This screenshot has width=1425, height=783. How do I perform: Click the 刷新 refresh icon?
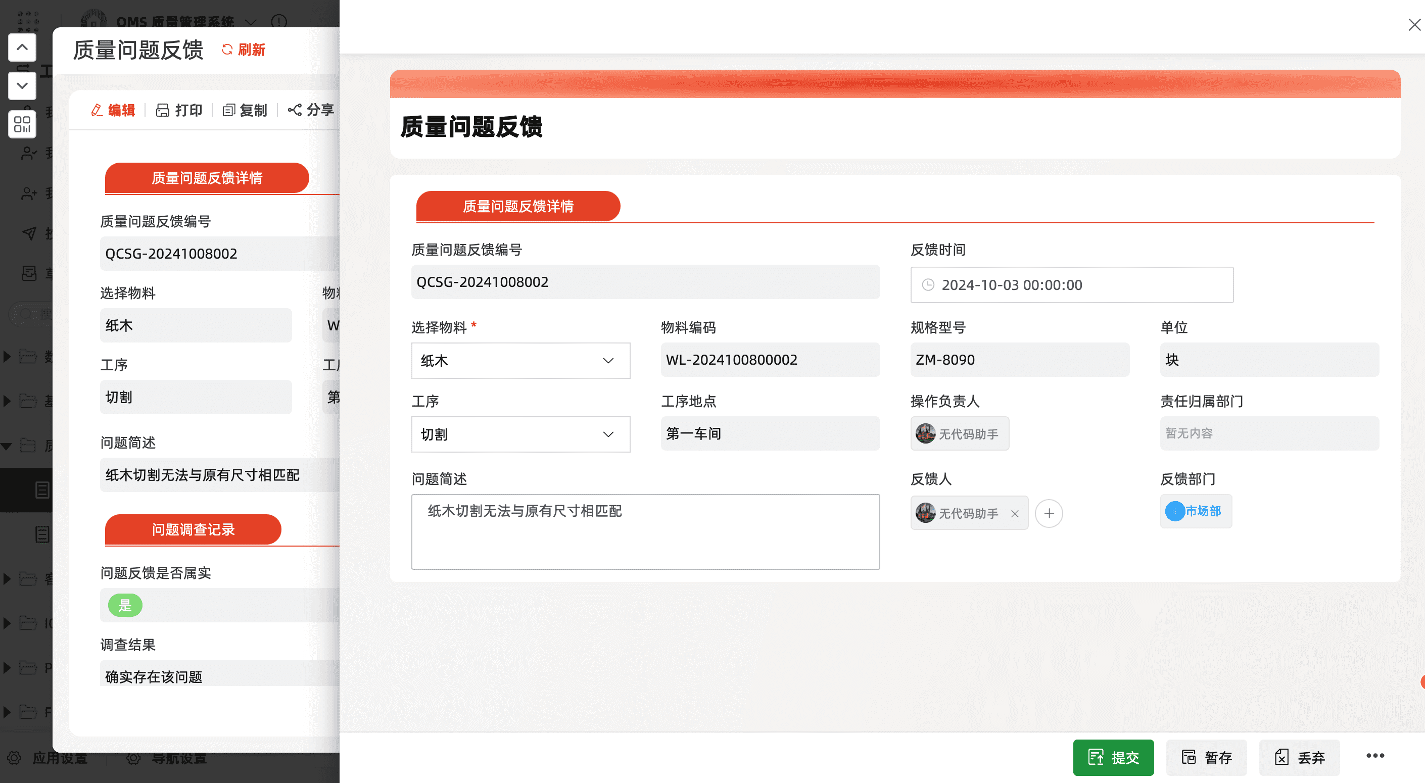click(227, 50)
